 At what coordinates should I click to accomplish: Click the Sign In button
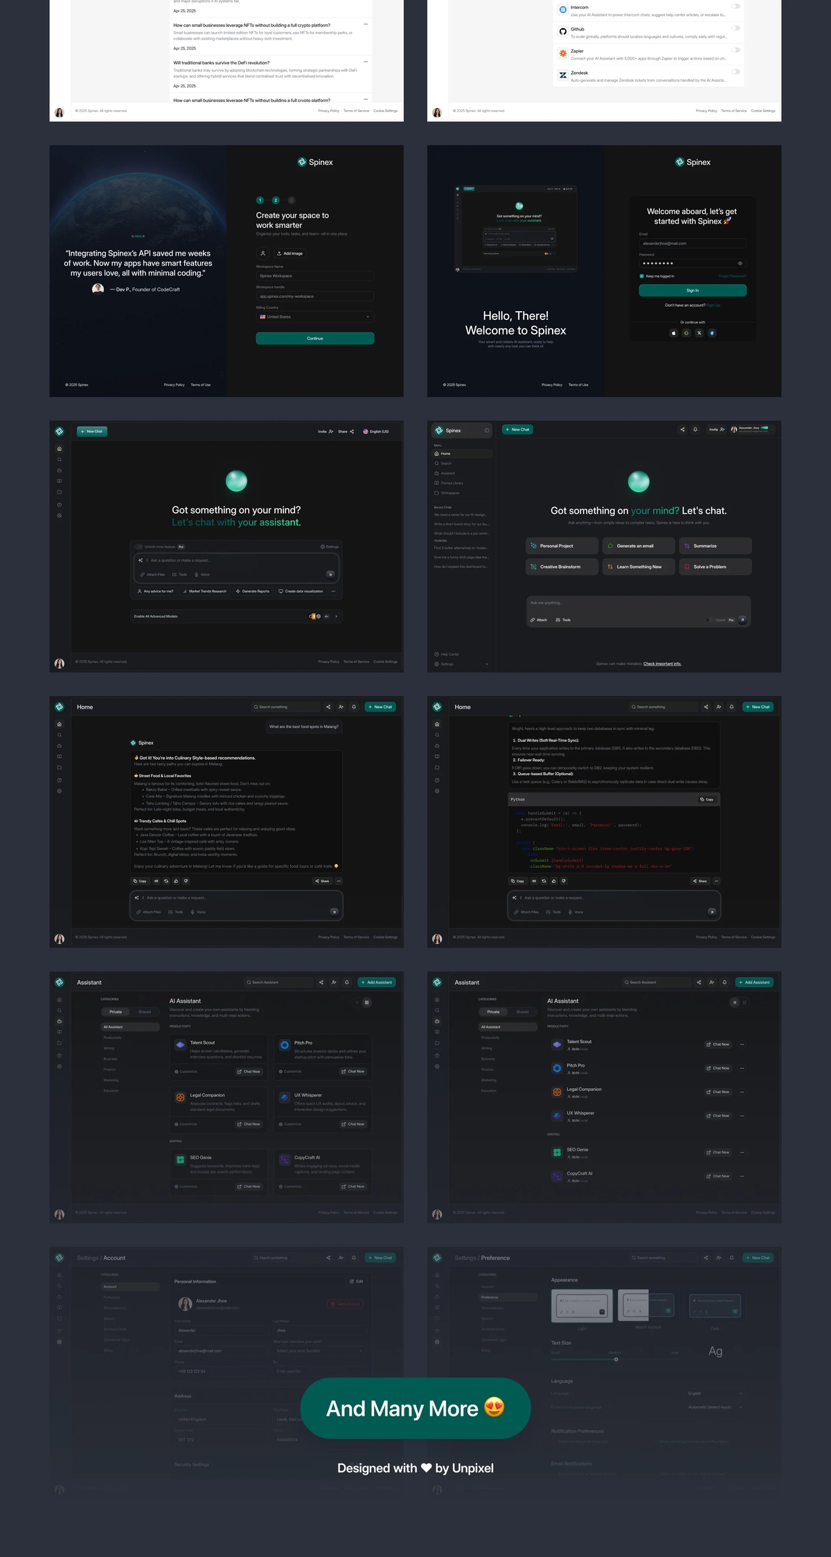click(x=692, y=290)
